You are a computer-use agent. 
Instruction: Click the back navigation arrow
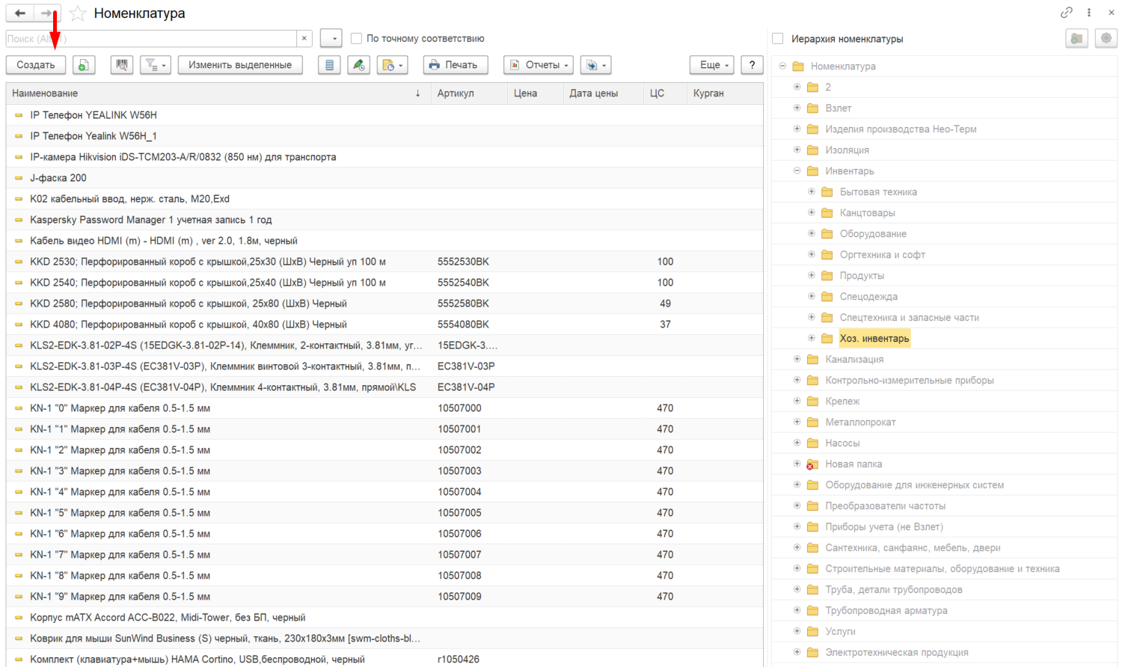(x=20, y=13)
